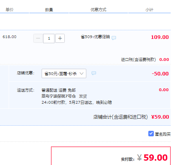Viewport: 175px width, 165px height.
Task: Click the 普通配送 运费 免邮 shipping option
Action: 58,90
